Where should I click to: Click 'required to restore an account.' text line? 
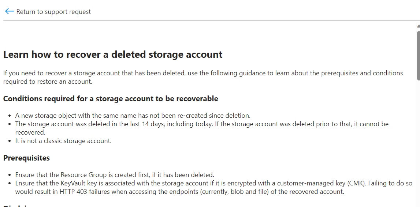coord(48,82)
